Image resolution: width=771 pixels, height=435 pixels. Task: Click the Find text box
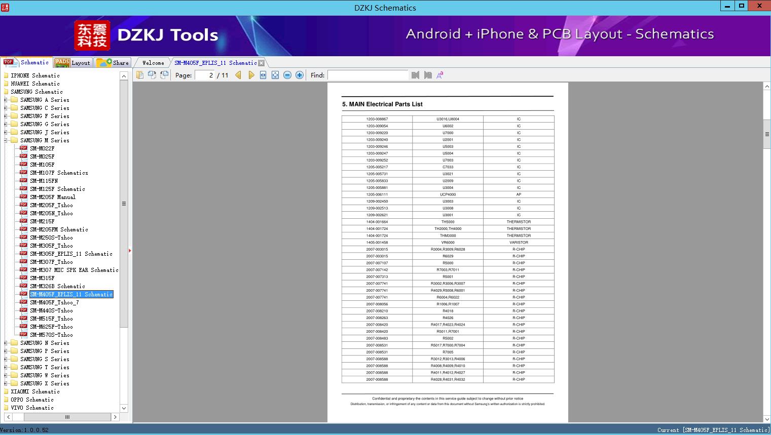pos(368,75)
